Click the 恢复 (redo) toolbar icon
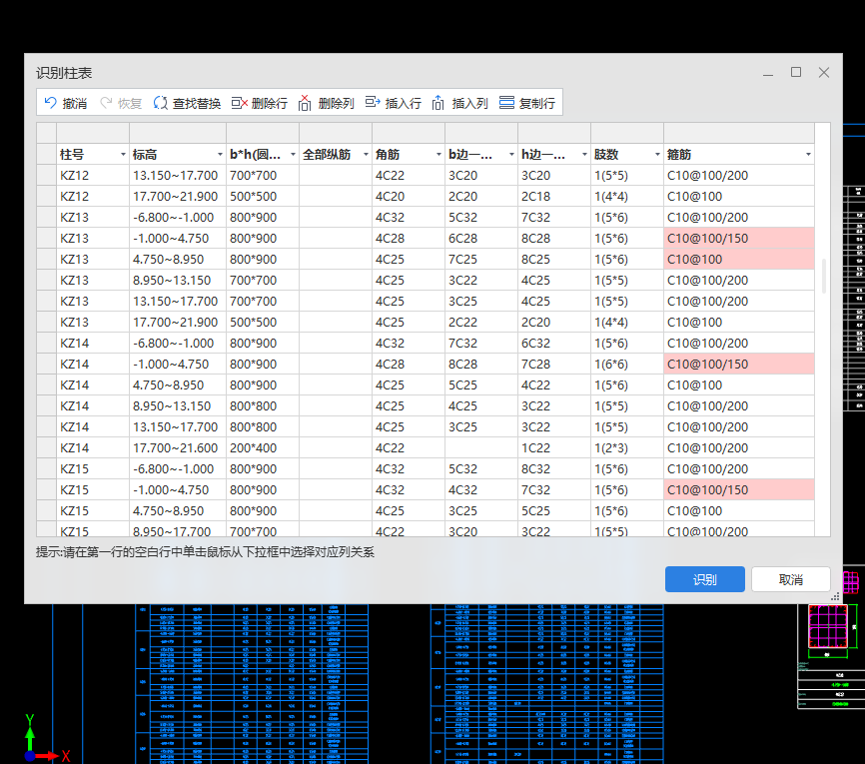Screen dimensions: 865x764 pos(106,103)
